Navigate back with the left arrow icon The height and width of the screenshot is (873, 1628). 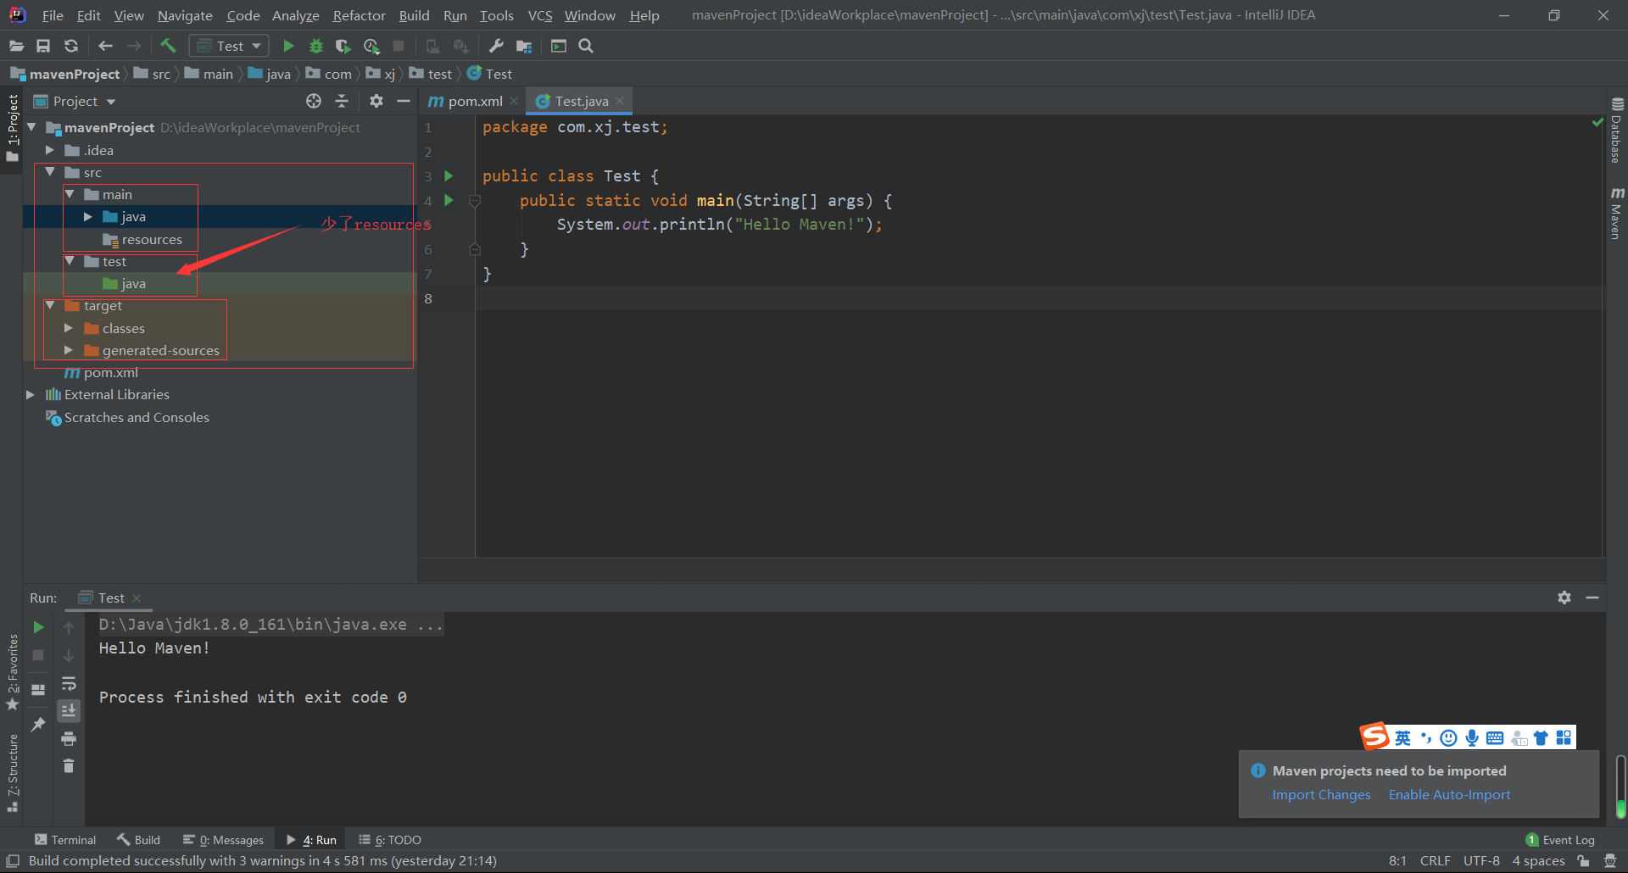[105, 46]
